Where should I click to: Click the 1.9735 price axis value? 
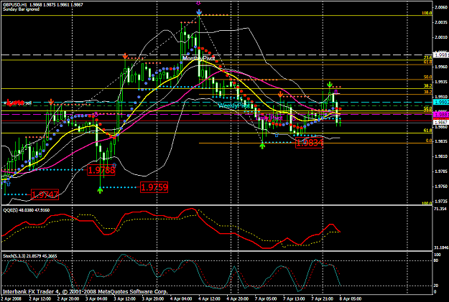[441, 202]
